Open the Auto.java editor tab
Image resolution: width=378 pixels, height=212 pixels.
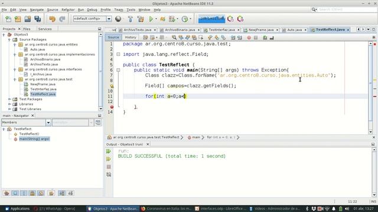pyautogui.click(x=294, y=30)
